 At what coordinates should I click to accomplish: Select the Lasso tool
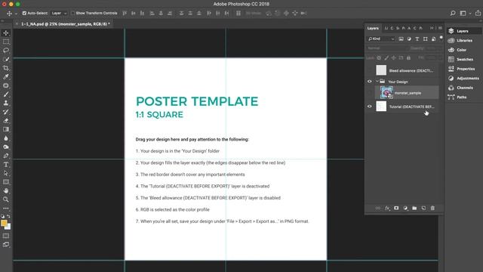click(6, 51)
